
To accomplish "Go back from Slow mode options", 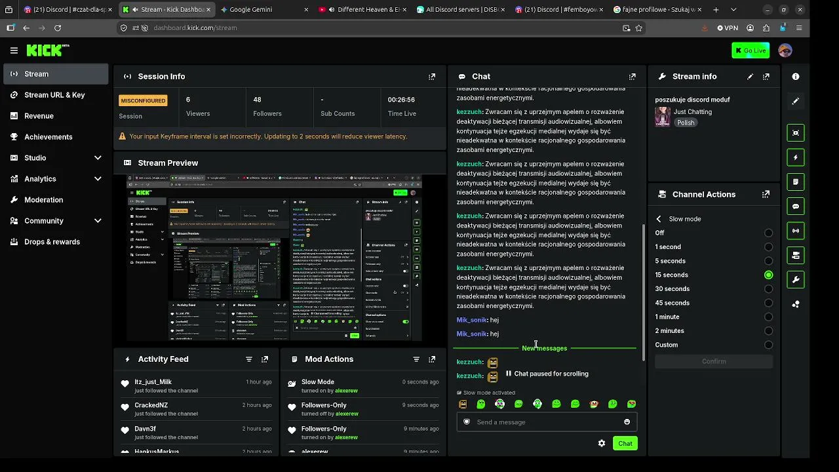I will pyautogui.click(x=659, y=219).
